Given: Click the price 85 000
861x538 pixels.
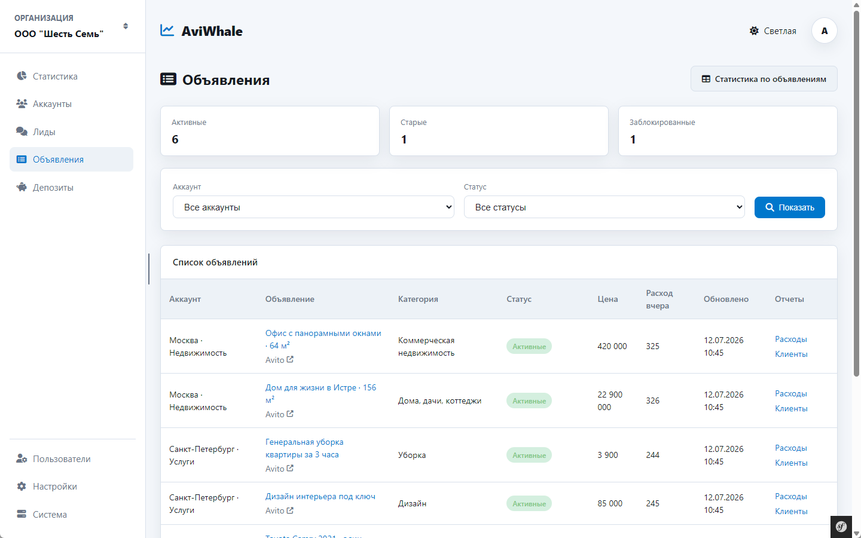Looking at the screenshot, I should click(610, 503).
